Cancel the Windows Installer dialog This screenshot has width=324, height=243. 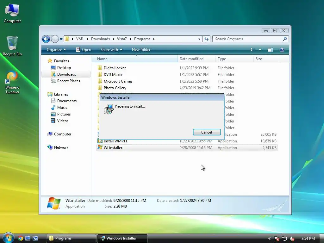tap(207, 132)
